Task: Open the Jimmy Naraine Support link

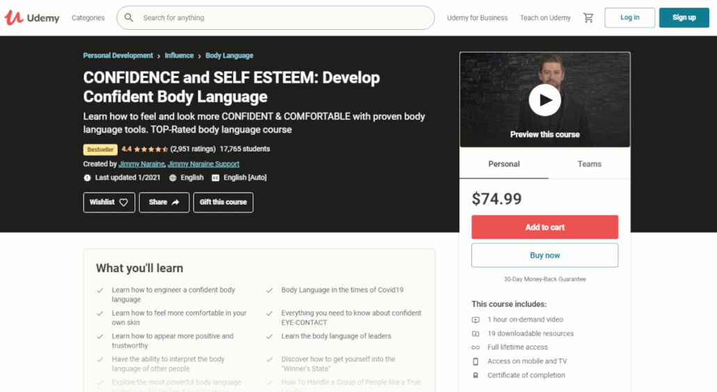Action: 203,164
